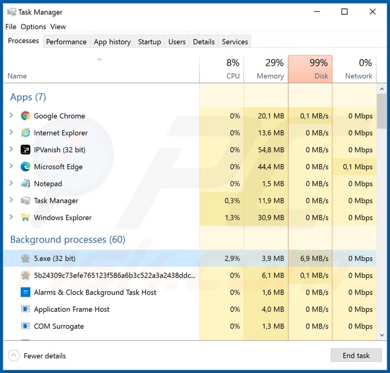The width and height of the screenshot is (390, 373).
Task: Switch to the Performance tab
Action: coord(67,41)
